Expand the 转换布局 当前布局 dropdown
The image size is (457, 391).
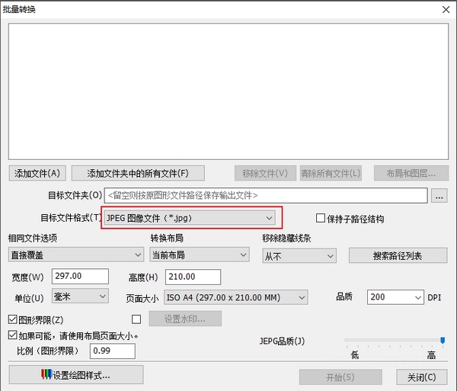(200, 255)
